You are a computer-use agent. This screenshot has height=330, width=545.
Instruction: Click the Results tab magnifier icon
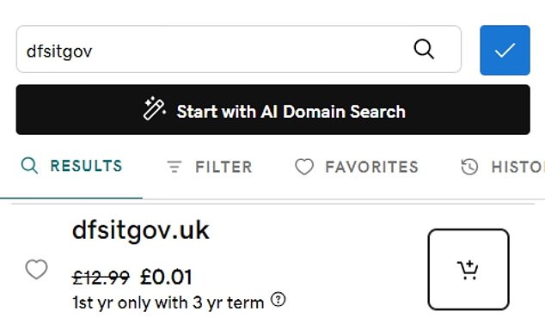(29, 165)
